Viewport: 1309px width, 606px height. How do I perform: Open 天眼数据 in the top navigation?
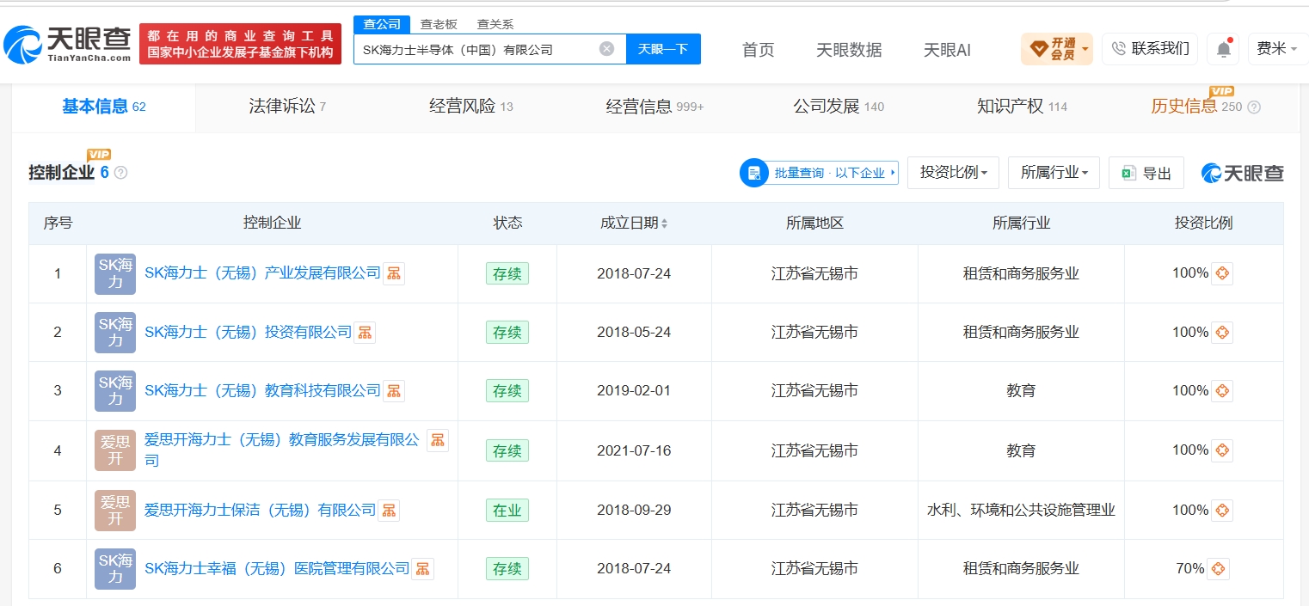[x=849, y=50]
